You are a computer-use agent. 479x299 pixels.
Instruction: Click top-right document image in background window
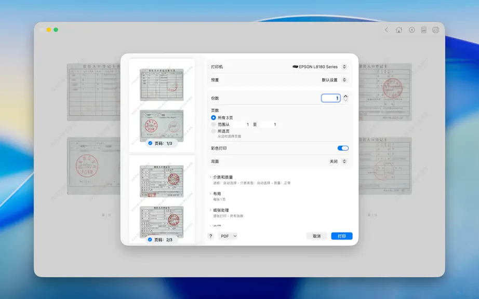pos(385,92)
